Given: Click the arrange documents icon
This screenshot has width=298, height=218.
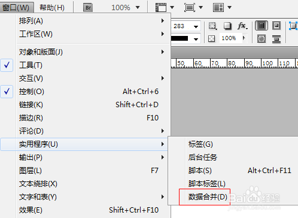Looking at the screenshot, I should 218,8.
